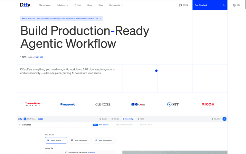Follow the GitHub link under the headline

(39, 57)
